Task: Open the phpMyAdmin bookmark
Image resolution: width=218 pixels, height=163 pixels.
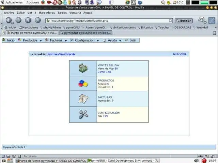Action: point(50,28)
